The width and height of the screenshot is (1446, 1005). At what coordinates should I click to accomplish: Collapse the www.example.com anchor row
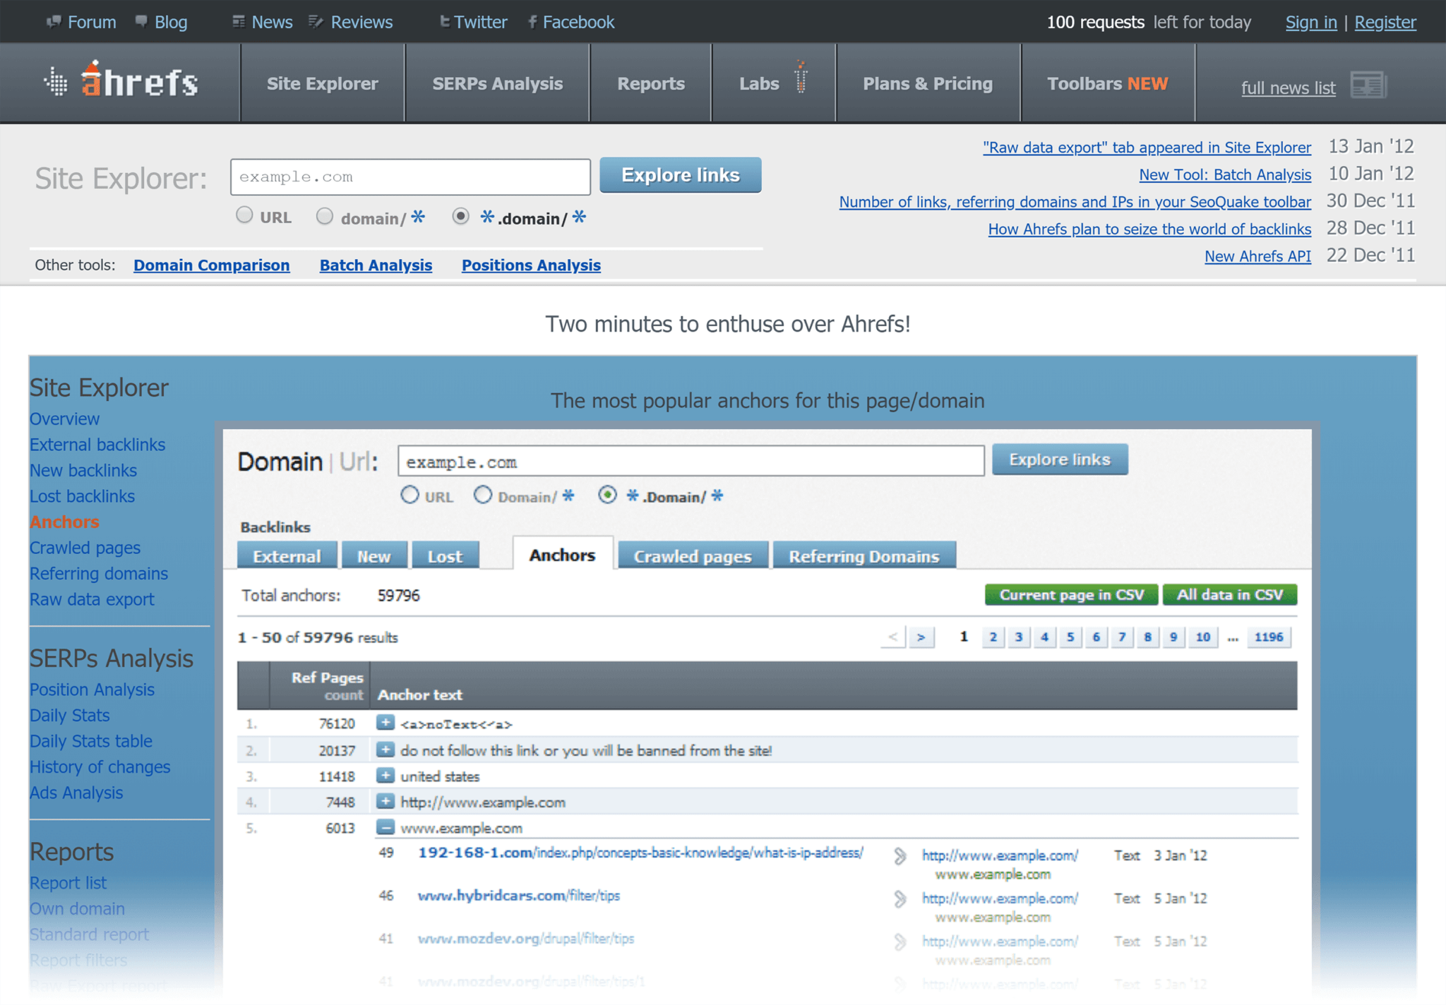click(386, 828)
